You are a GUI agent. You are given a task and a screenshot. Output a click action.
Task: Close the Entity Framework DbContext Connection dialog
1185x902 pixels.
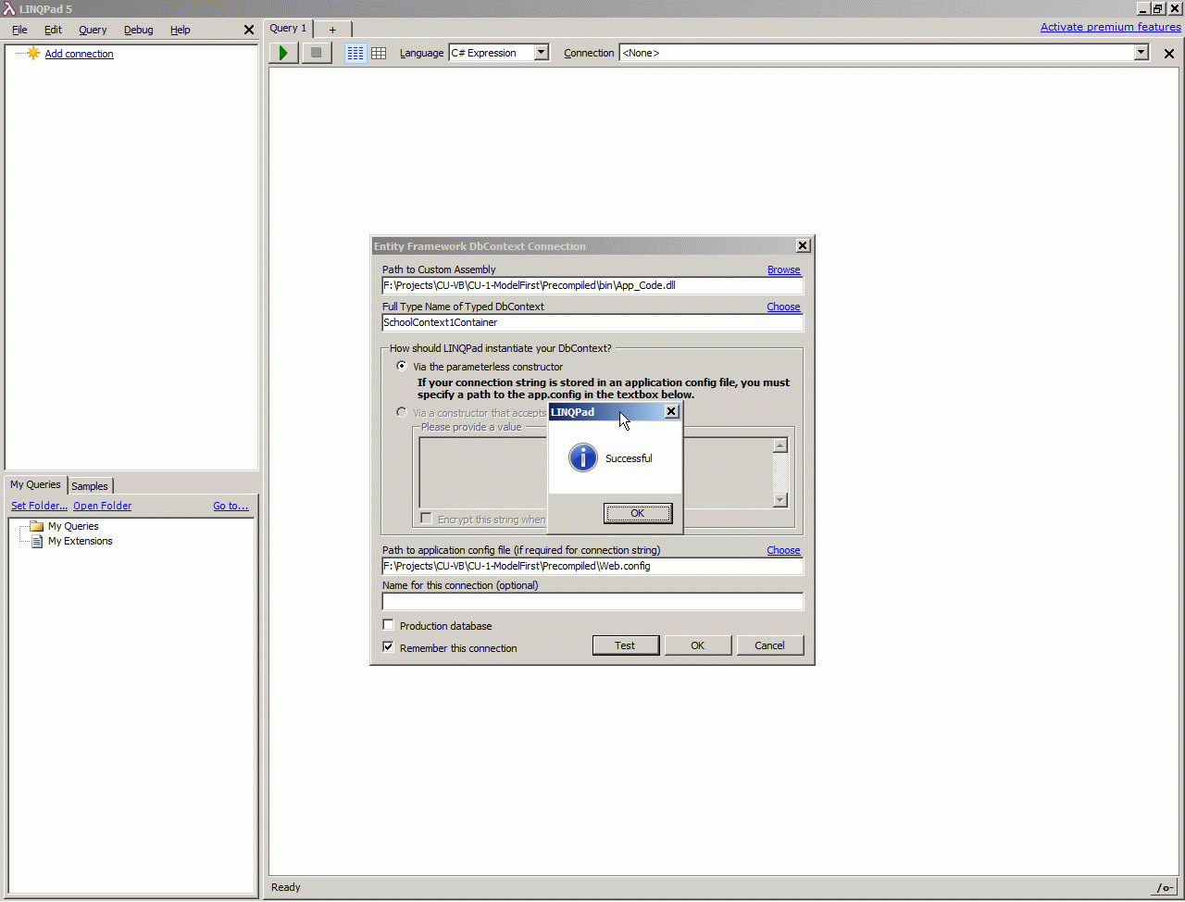[x=803, y=245]
